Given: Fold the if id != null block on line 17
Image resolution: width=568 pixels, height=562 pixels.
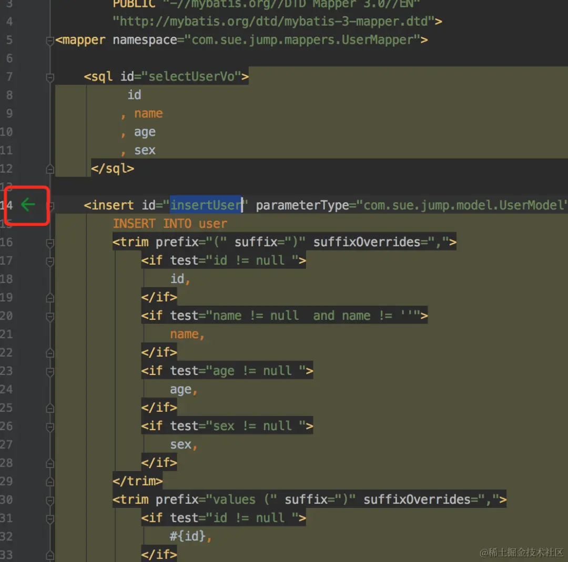Looking at the screenshot, I should coord(50,261).
